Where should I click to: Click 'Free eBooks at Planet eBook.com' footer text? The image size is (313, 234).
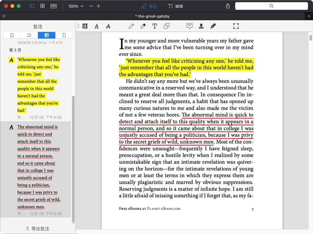tap(150, 209)
